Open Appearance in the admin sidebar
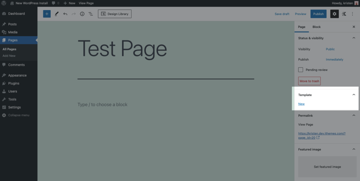The width and height of the screenshot is (360, 181). [x=17, y=75]
